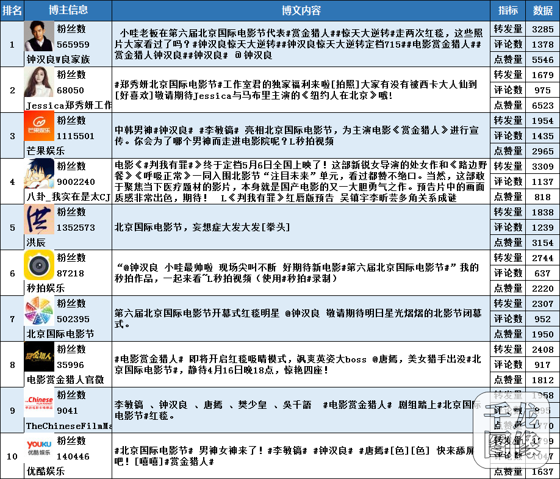Viewport: 560px width, 479px height.
Task: Select the like value 3154
Action: click(542, 242)
